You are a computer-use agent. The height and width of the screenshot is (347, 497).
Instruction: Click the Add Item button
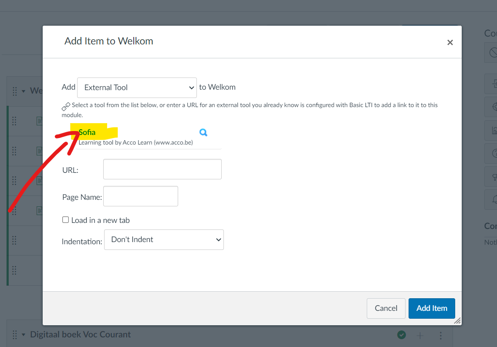(x=432, y=308)
